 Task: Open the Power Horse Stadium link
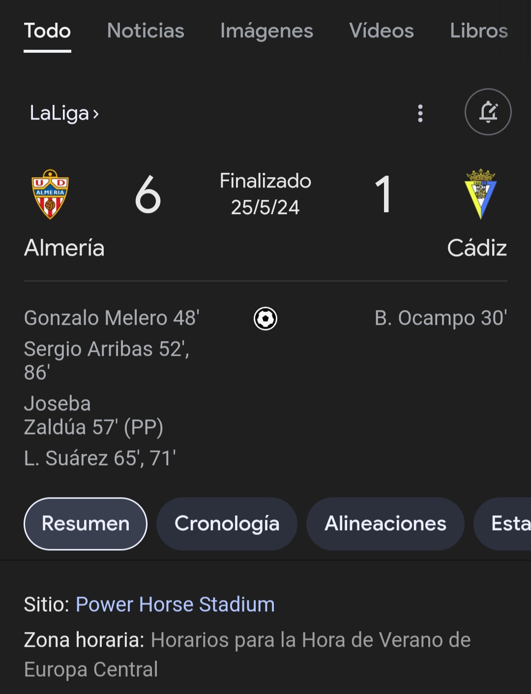(x=175, y=604)
